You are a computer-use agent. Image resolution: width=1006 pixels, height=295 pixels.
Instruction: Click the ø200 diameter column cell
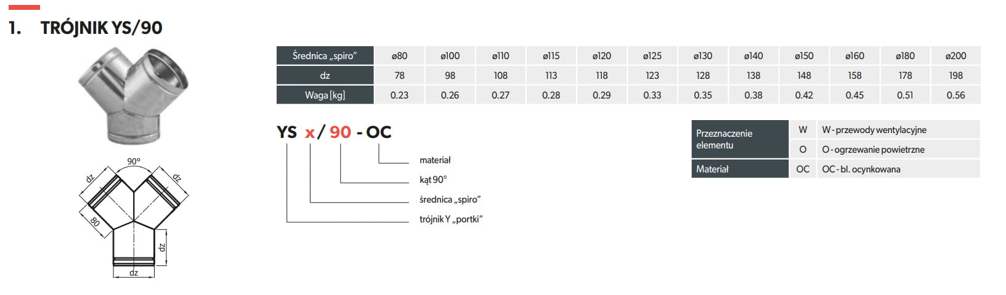pyautogui.click(x=955, y=56)
